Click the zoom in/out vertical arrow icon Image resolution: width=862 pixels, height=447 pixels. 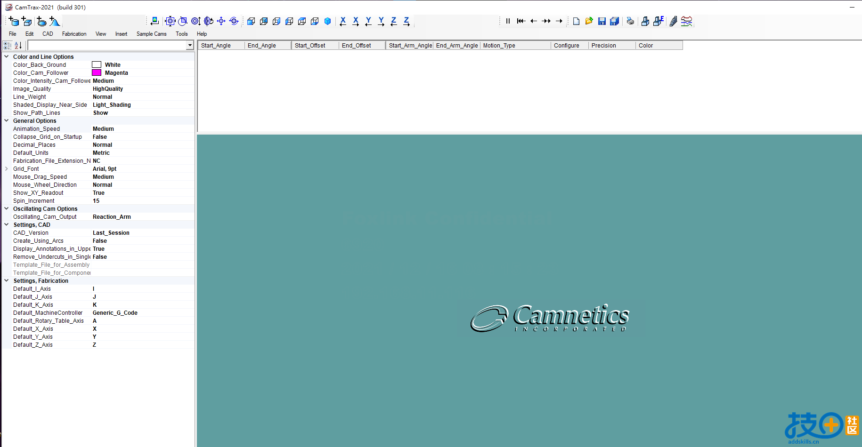click(x=196, y=21)
